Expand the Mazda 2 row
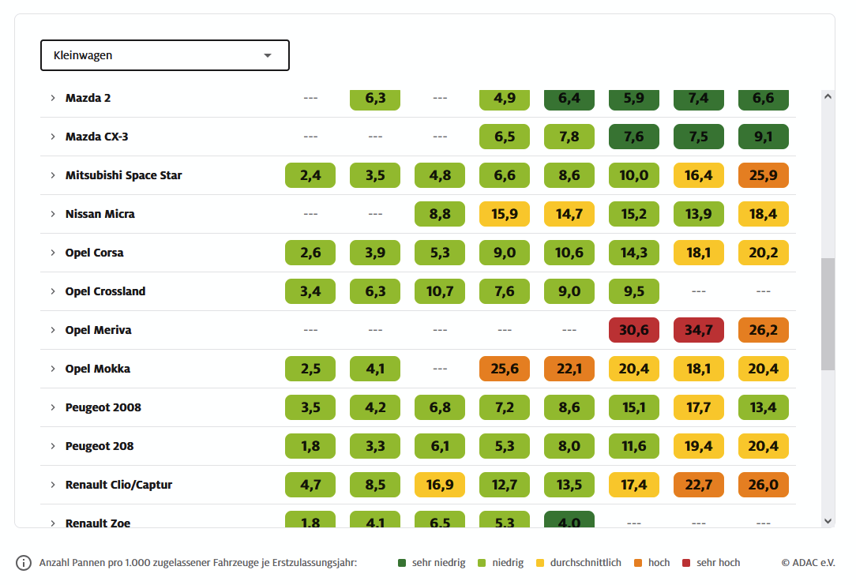856x585 pixels. point(53,98)
